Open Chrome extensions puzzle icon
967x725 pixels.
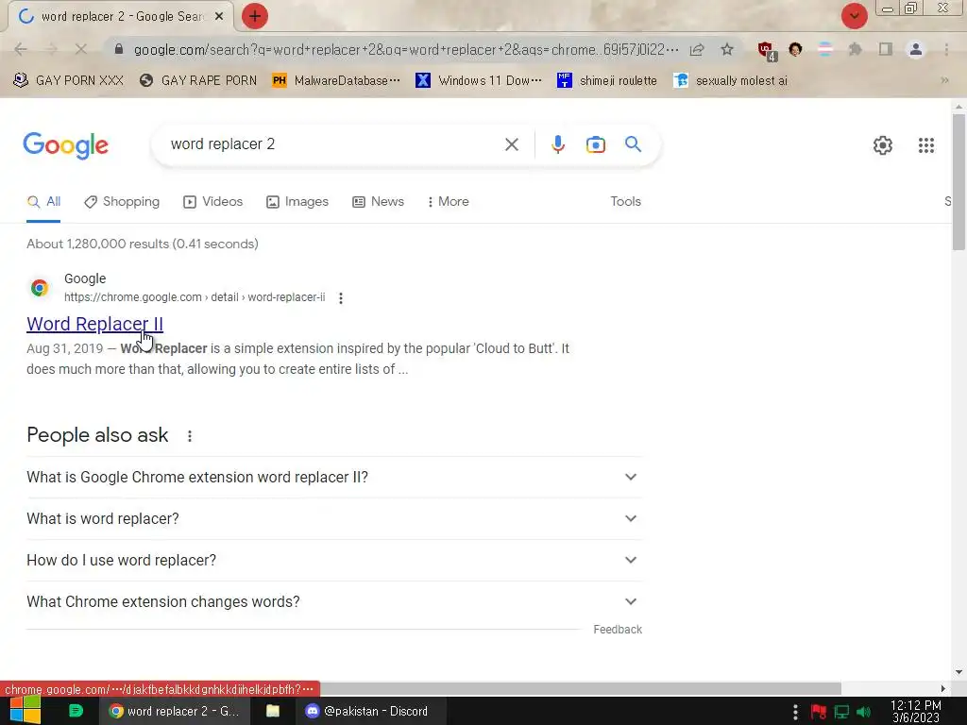855,49
